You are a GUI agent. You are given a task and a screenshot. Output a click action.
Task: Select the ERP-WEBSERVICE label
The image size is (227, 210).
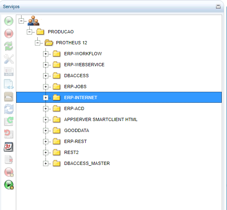click(84, 65)
